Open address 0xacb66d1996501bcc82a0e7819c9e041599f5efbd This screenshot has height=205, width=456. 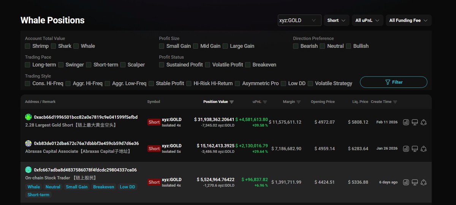coord(86,117)
